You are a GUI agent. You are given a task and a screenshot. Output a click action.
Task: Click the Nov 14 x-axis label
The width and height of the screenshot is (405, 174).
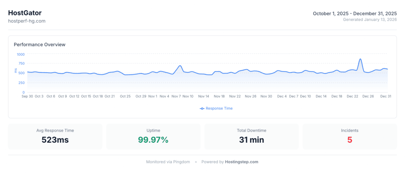pos(204,96)
